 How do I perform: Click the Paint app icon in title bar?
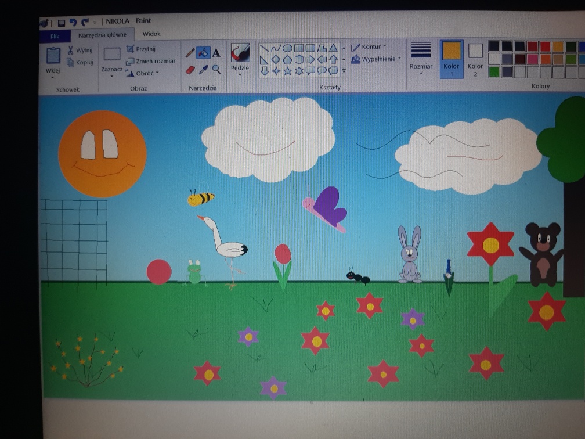tap(44, 23)
